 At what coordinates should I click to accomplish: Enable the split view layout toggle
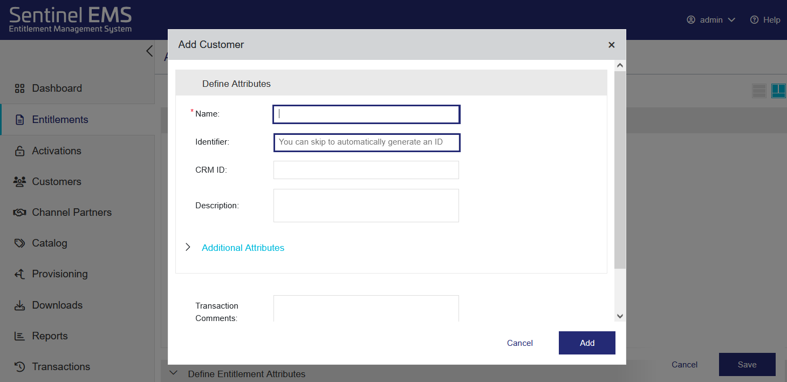[778, 91]
